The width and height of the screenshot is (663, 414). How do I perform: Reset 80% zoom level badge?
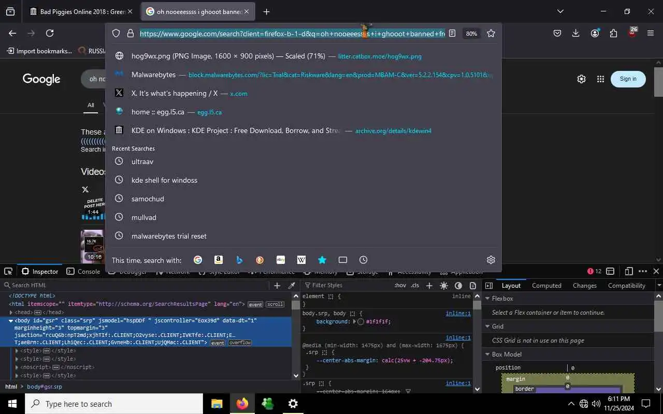pos(471,34)
